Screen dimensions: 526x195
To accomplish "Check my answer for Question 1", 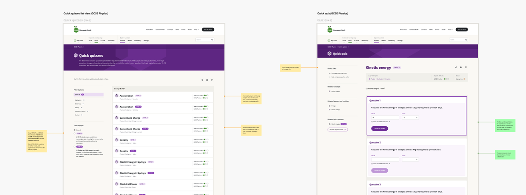I will pyautogui.click(x=380, y=129).
